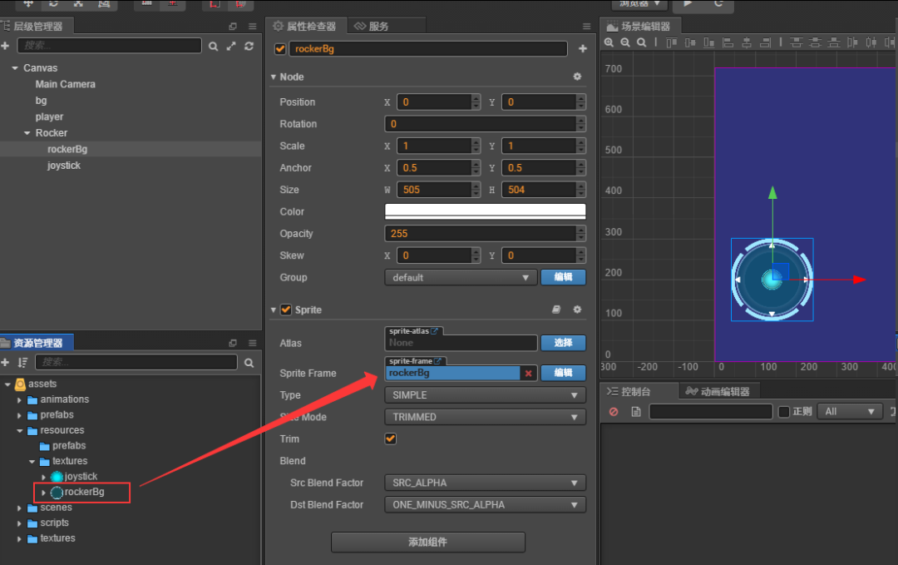Click the Opacity value field
This screenshot has width=898, height=565.
[481, 234]
